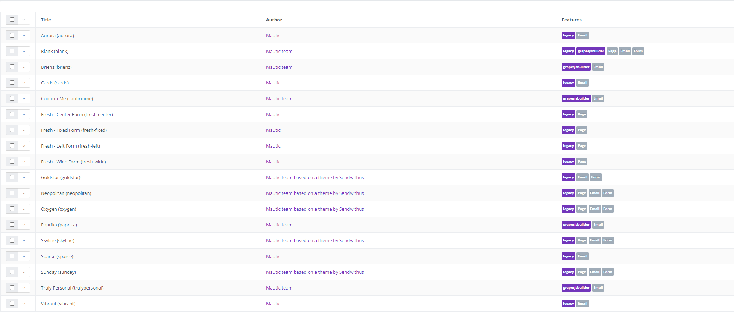The width and height of the screenshot is (734, 313).
Task: Select the Brienz theme checkbox
Action: tap(12, 67)
